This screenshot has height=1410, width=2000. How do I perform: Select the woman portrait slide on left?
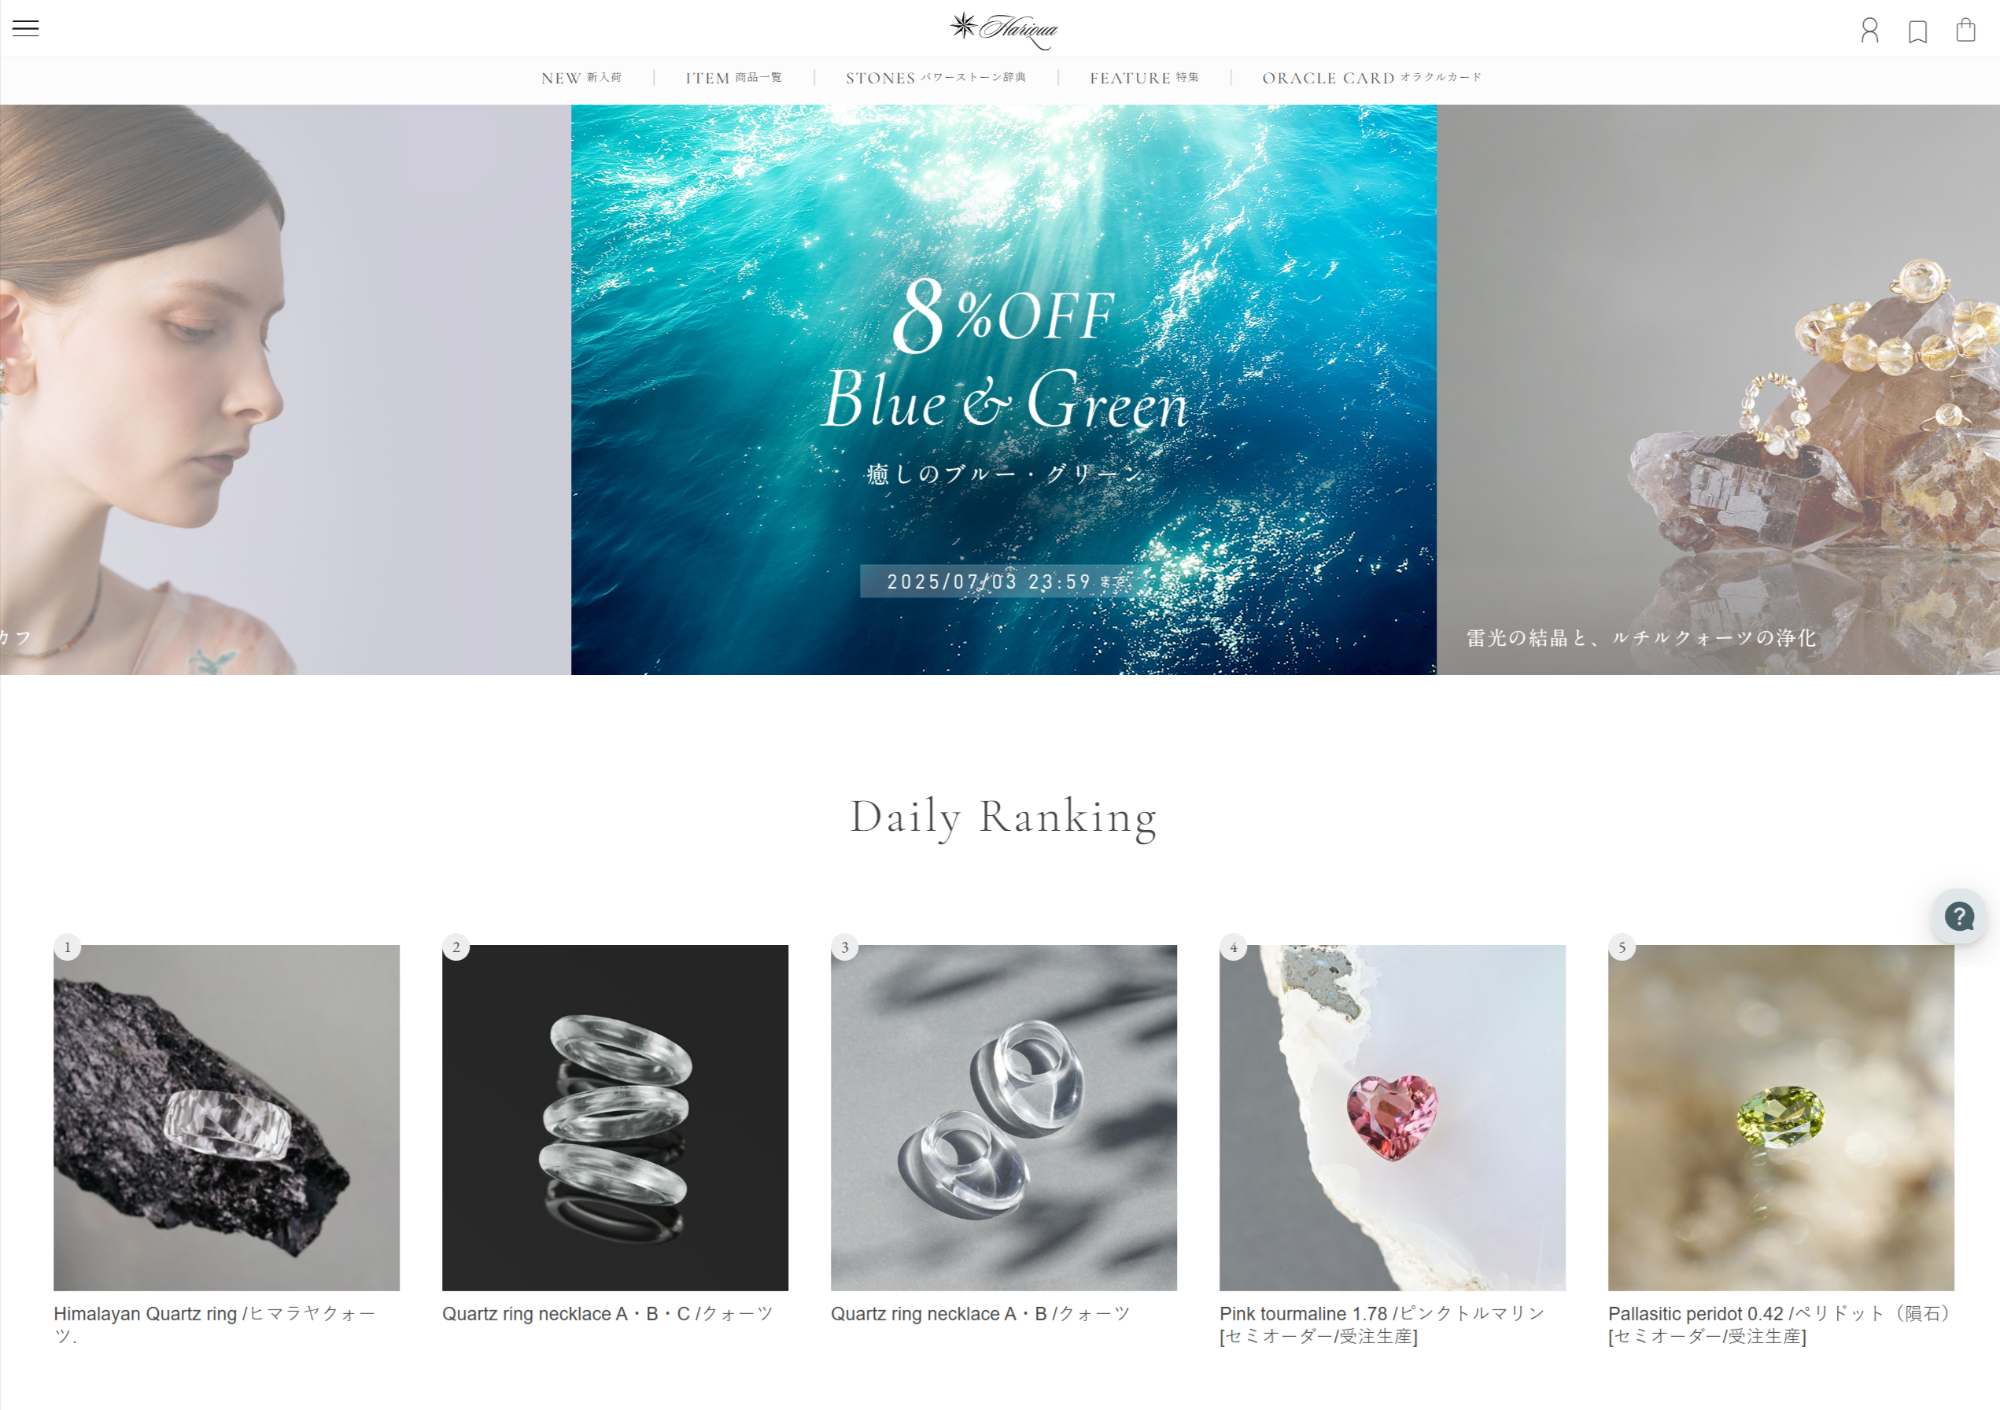285,389
